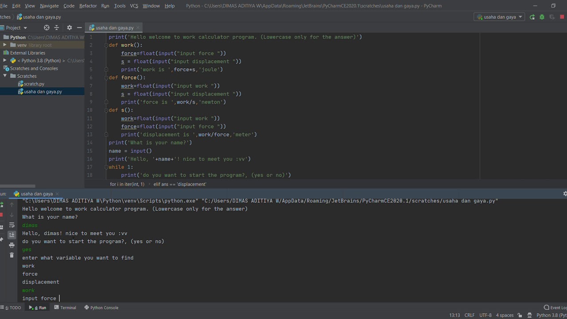Move up the stack trace arrow
The width and height of the screenshot is (567, 319).
tap(12, 205)
